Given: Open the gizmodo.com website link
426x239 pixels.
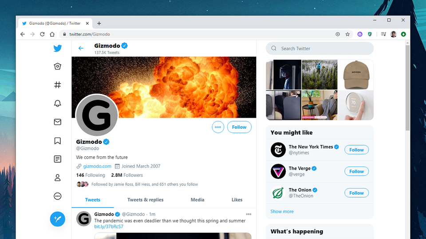Looking at the screenshot, I should point(97,166).
